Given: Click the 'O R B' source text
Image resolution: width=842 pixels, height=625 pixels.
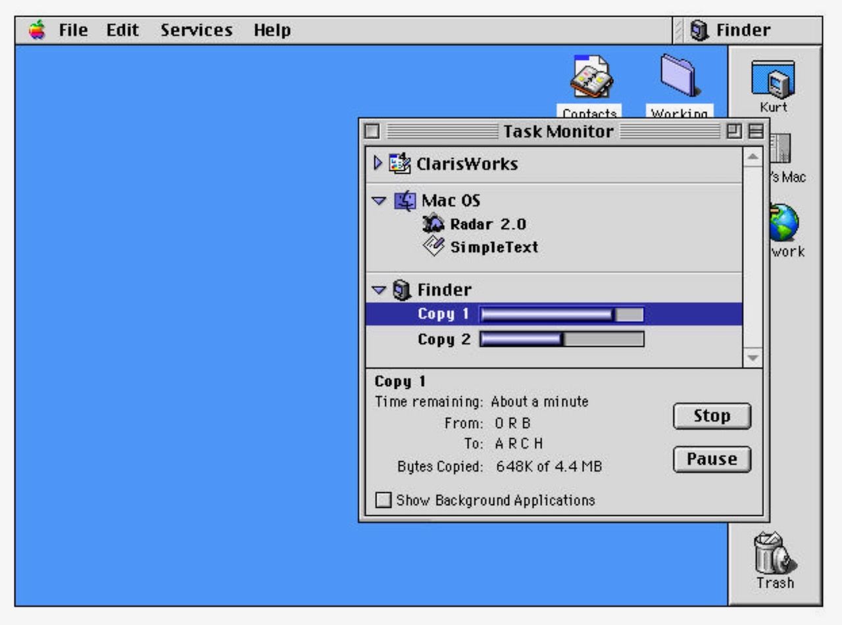Looking at the screenshot, I should pos(512,423).
